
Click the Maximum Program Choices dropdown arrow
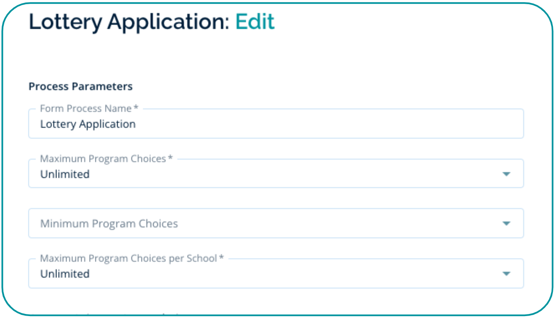point(506,174)
